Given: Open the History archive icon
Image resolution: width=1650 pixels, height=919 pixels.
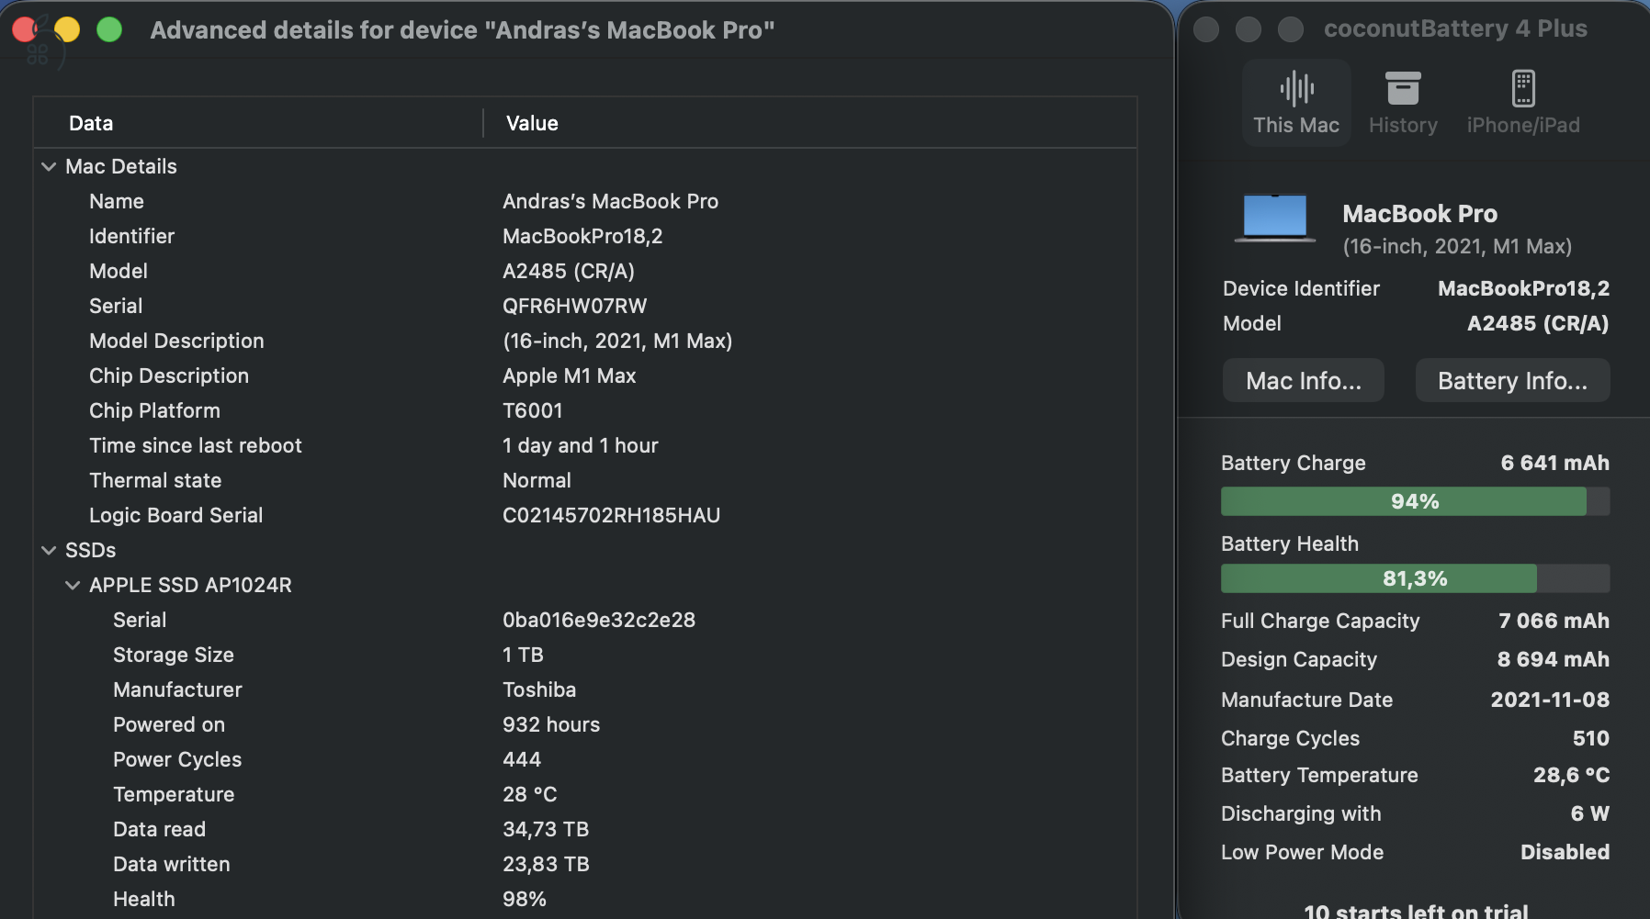Looking at the screenshot, I should click(1403, 87).
